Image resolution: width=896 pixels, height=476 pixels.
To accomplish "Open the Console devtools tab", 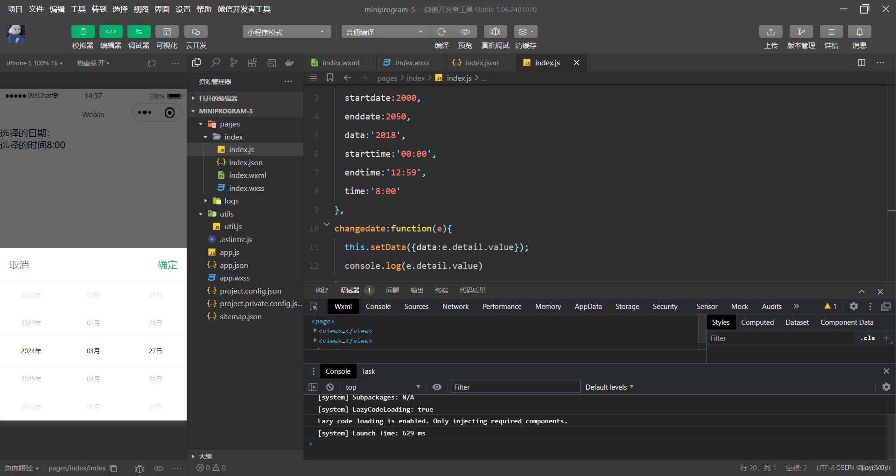I will (x=378, y=306).
